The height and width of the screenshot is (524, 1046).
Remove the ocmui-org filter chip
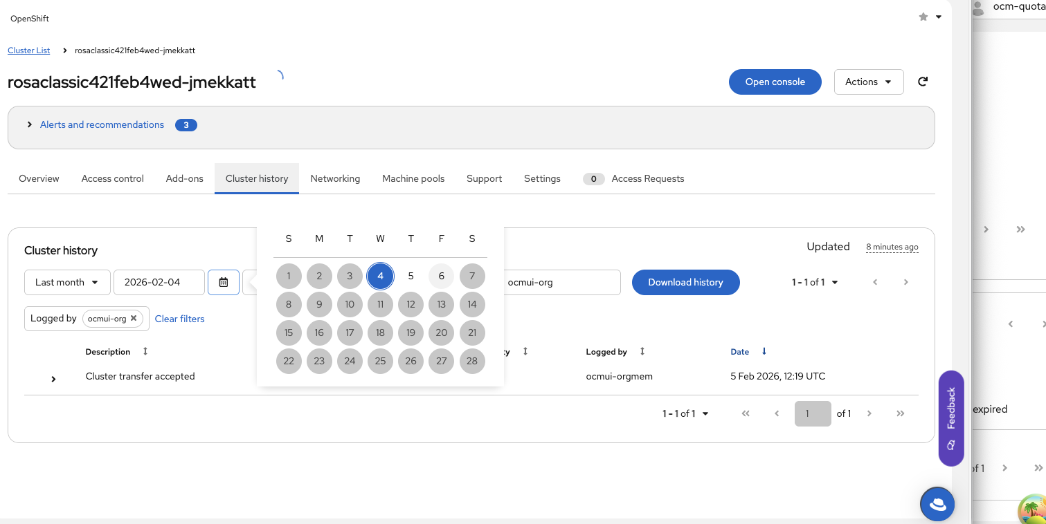point(134,319)
